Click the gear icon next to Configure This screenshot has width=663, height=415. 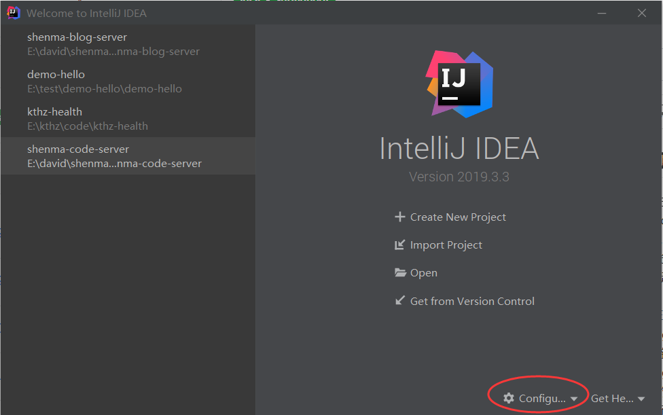point(509,398)
